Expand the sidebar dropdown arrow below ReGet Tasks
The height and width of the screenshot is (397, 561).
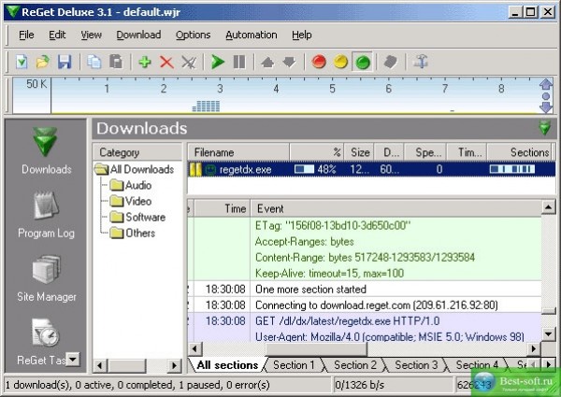coord(73,360)
